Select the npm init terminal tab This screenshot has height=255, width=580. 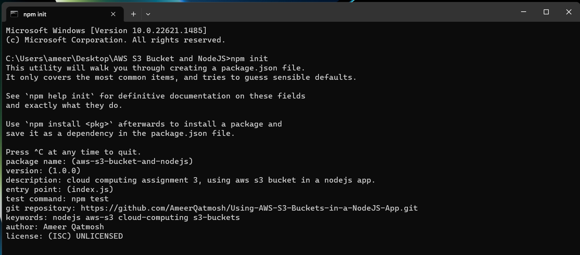65,14
